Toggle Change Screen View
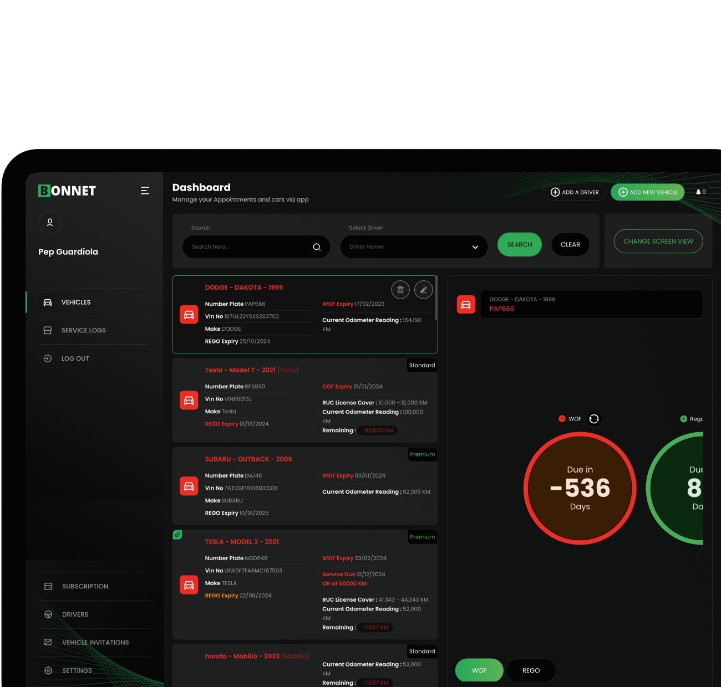The image size is (721, 687). click(x=658, y=242)
